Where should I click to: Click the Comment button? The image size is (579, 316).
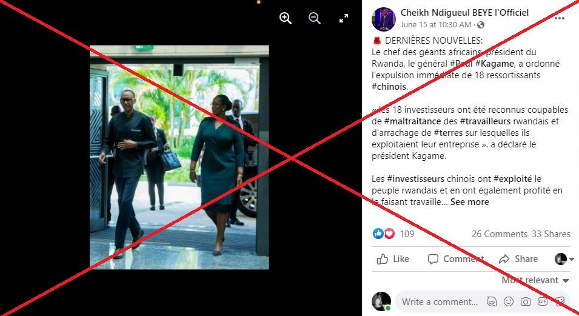456,259
